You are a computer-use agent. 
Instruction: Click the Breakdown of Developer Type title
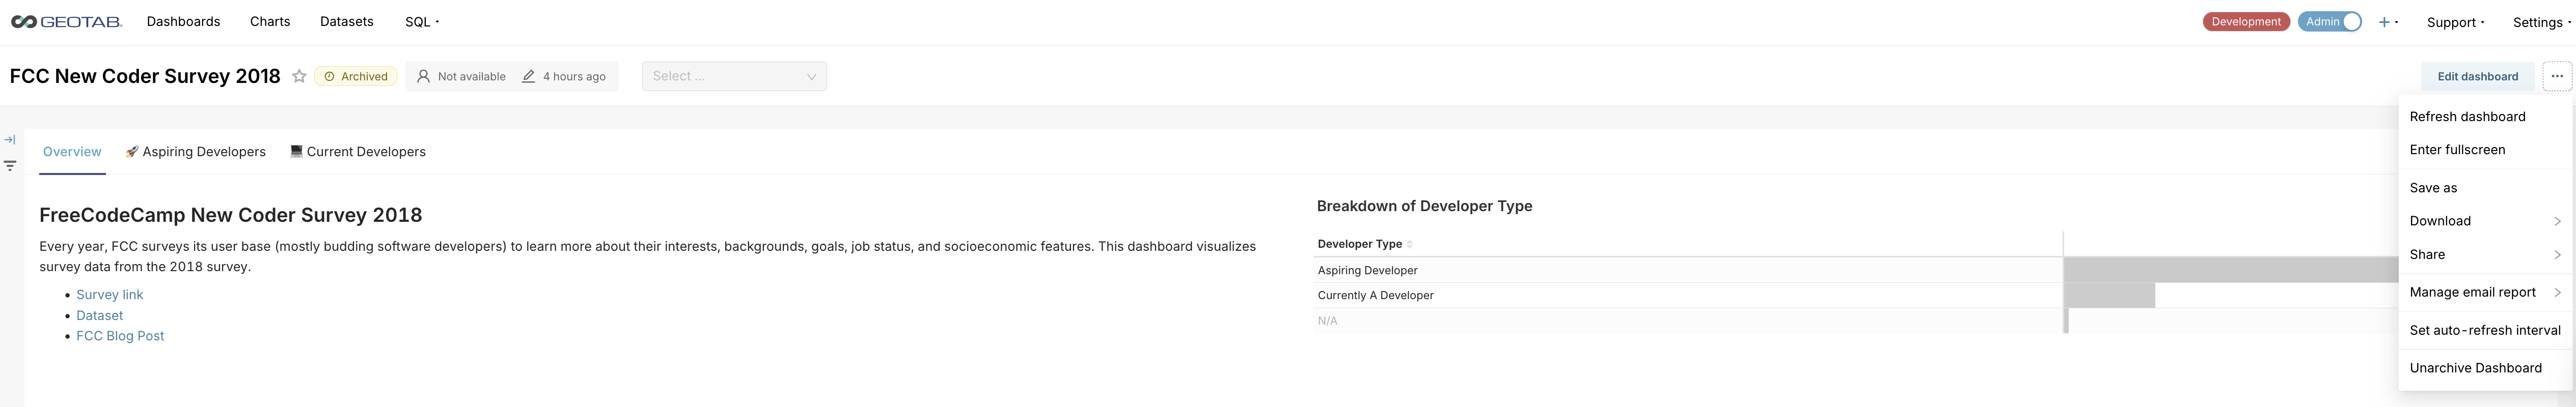click(x=1424, y=206)
